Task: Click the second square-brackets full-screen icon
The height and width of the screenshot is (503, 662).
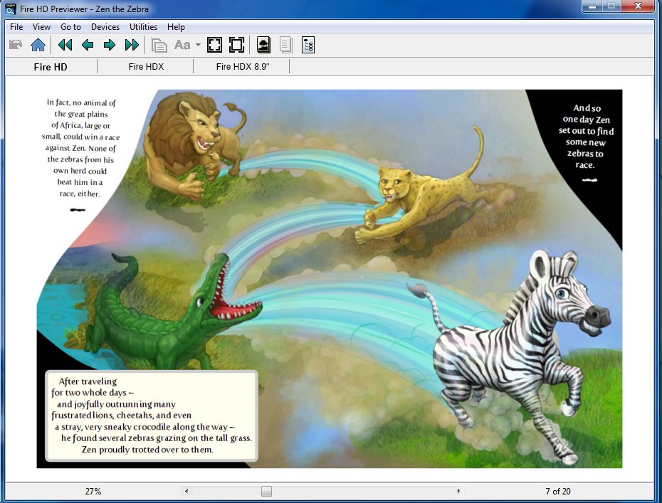Action: (237, 46)
